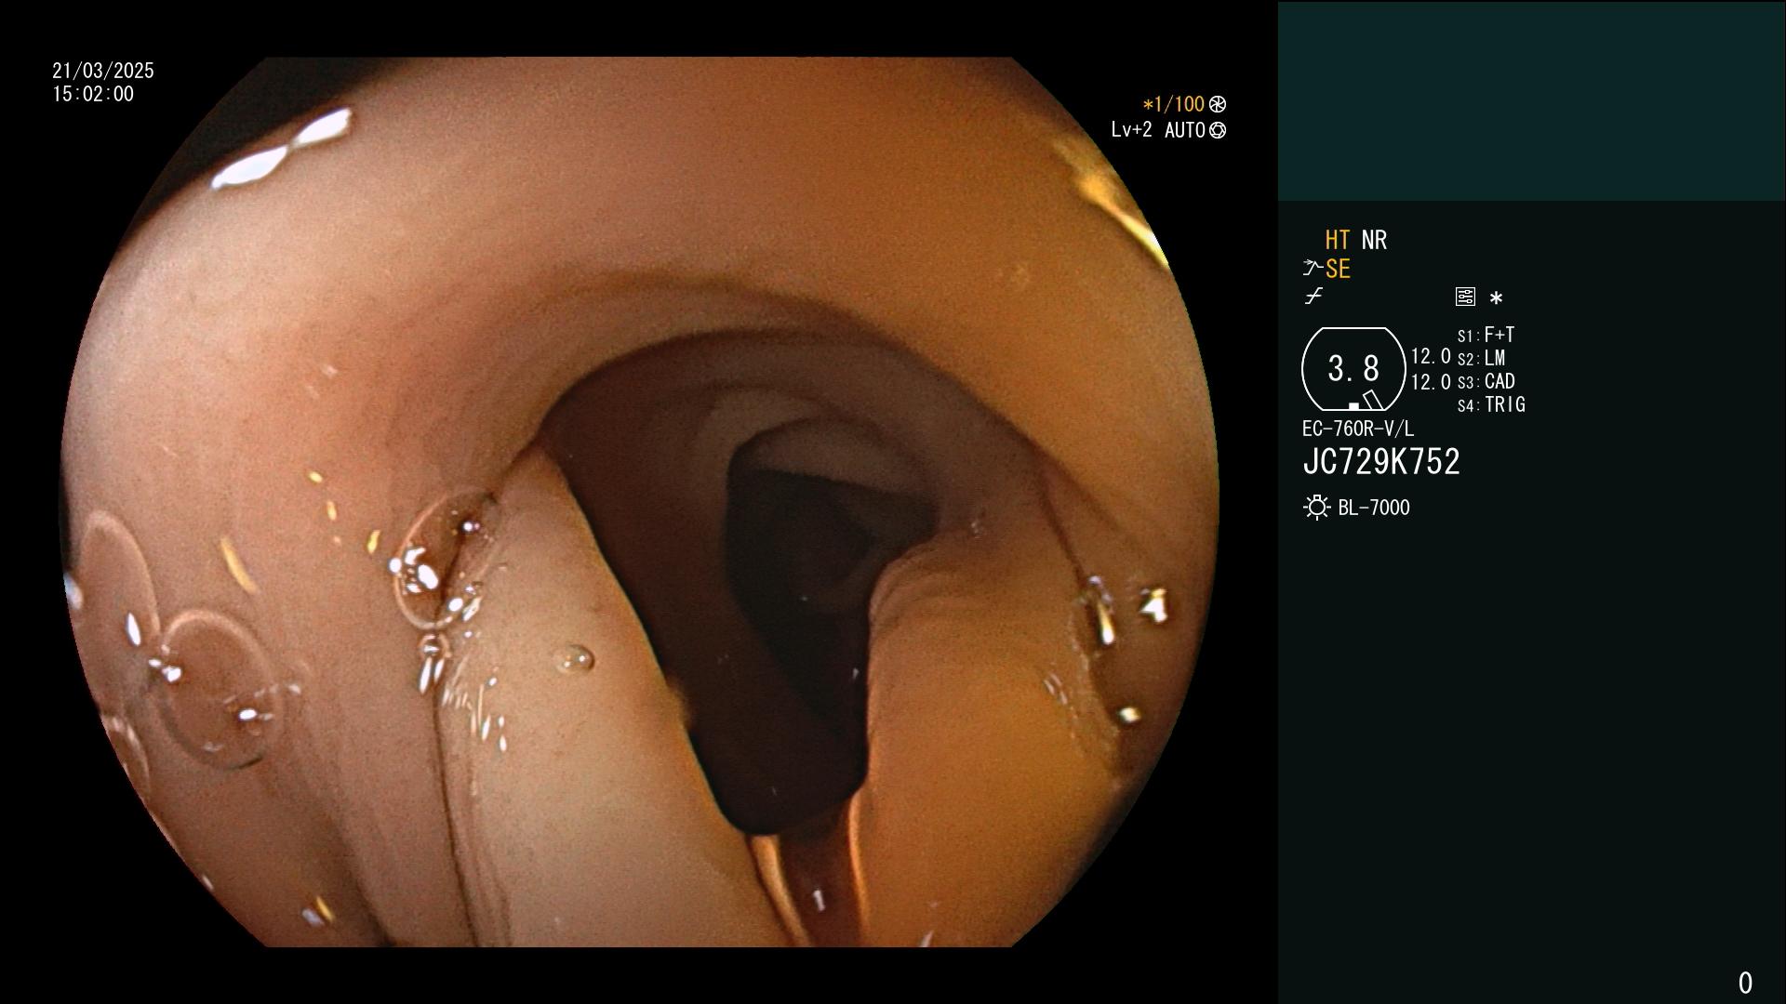Click the time 15:02:00
Screen dimensions: 1786x1004
[x=93, y=94]
